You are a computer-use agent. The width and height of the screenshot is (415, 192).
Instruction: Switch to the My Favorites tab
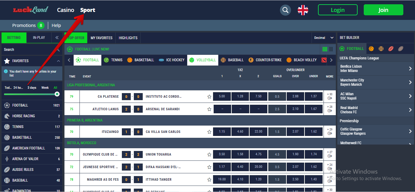click(102, 38)
